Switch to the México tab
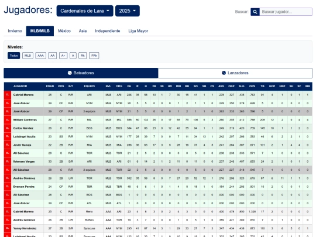This screenshot has height=237, width=316. tap(64, 31)
